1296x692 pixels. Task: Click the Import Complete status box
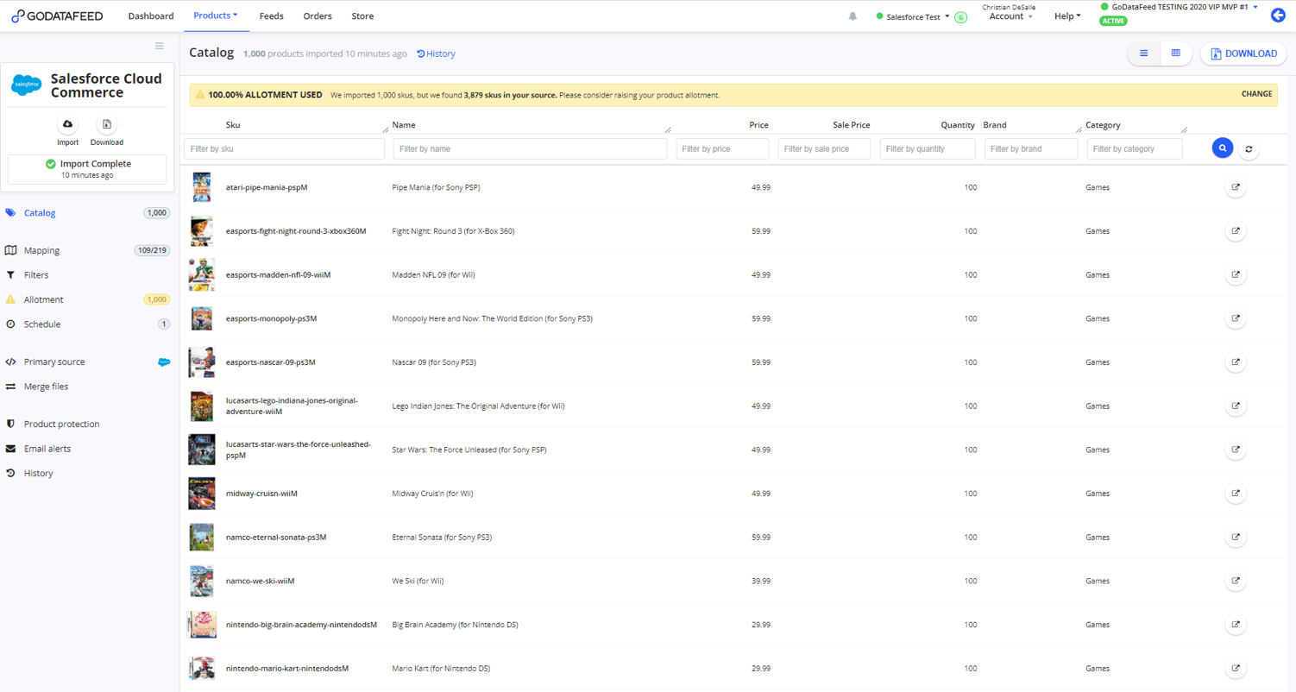click(87, 169)
